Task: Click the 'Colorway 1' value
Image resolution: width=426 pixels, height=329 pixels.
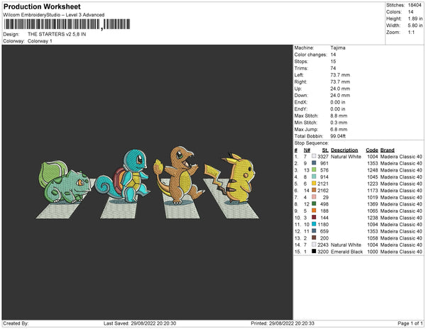Action: point(40,41)
